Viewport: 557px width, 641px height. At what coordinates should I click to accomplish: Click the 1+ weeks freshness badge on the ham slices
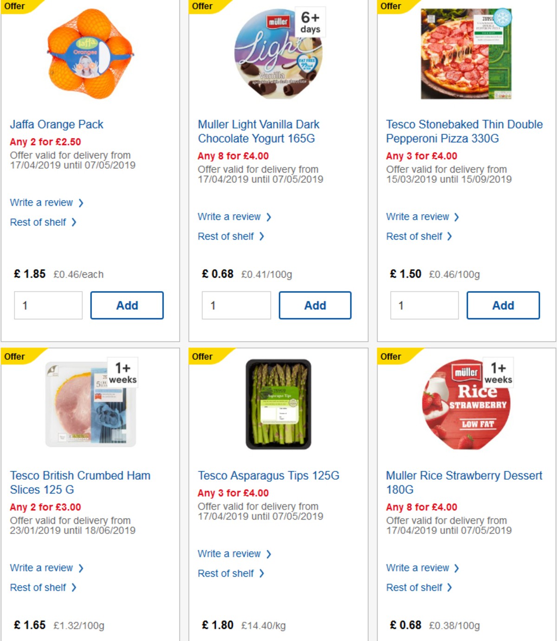(122, 373)
